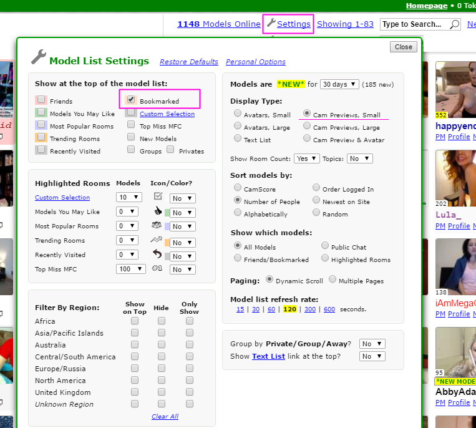Open the Personal Options tab link
This screenshot has height=428, width=476.
(x=255, y=62)
